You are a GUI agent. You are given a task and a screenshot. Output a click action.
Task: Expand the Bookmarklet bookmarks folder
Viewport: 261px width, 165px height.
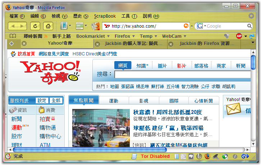pos(93,36)
